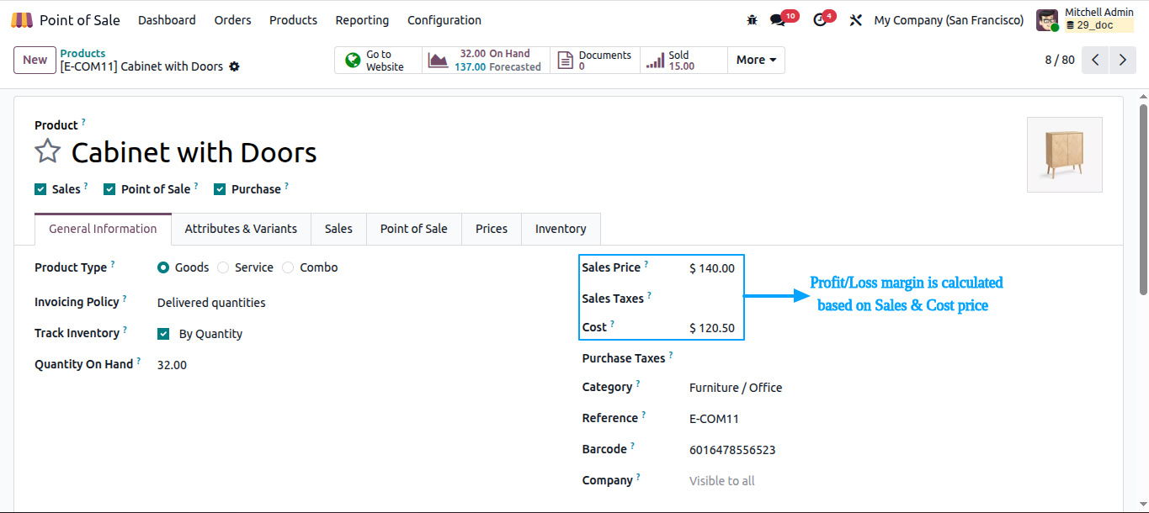Select Service product type

(x=223, y=267)
